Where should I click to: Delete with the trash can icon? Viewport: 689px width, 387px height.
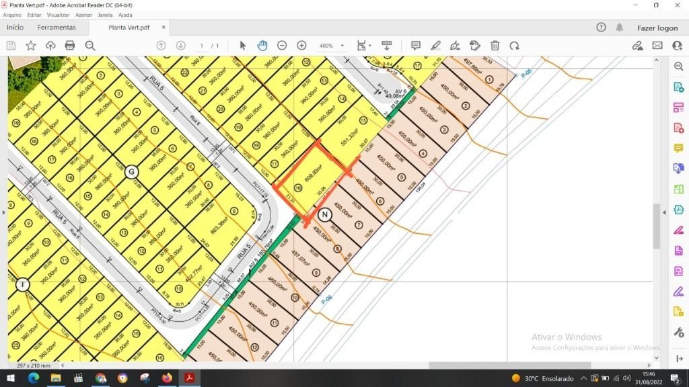495,46
